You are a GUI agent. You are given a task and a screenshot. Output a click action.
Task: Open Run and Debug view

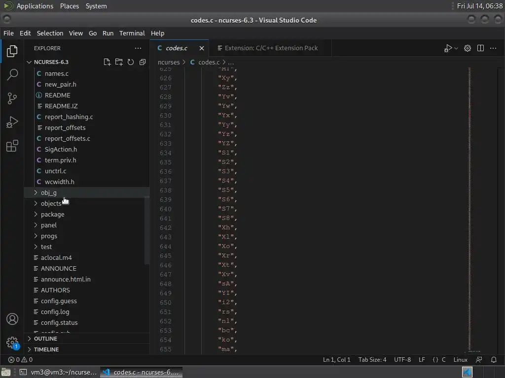click(12, 122)
